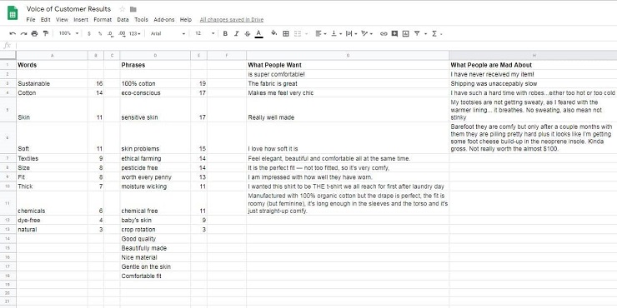Open the Arial font family dropdown

tap(168, 34)
